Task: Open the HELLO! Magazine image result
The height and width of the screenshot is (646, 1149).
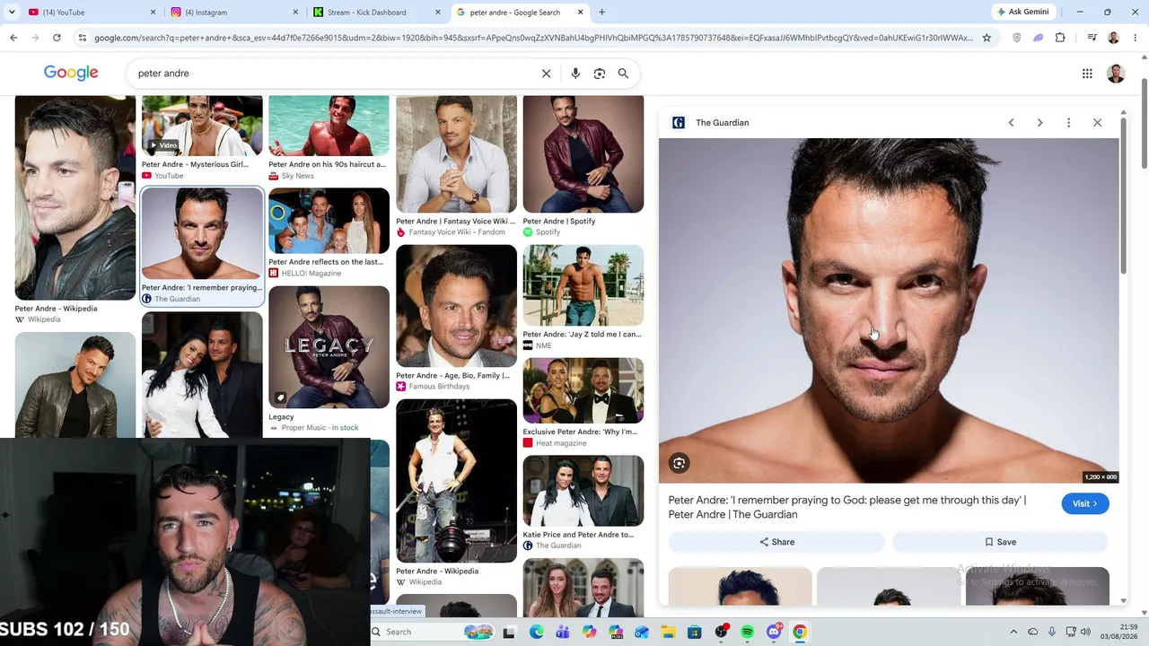Action: (329, 221)
